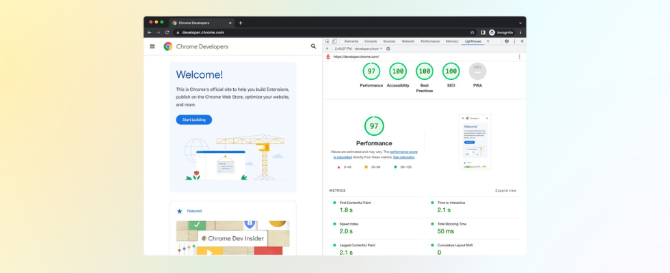This screenshot has width=670, height=273.
Task: Click the page screenshot thumbnail in Lighthouse
Action: pos(474,142)
